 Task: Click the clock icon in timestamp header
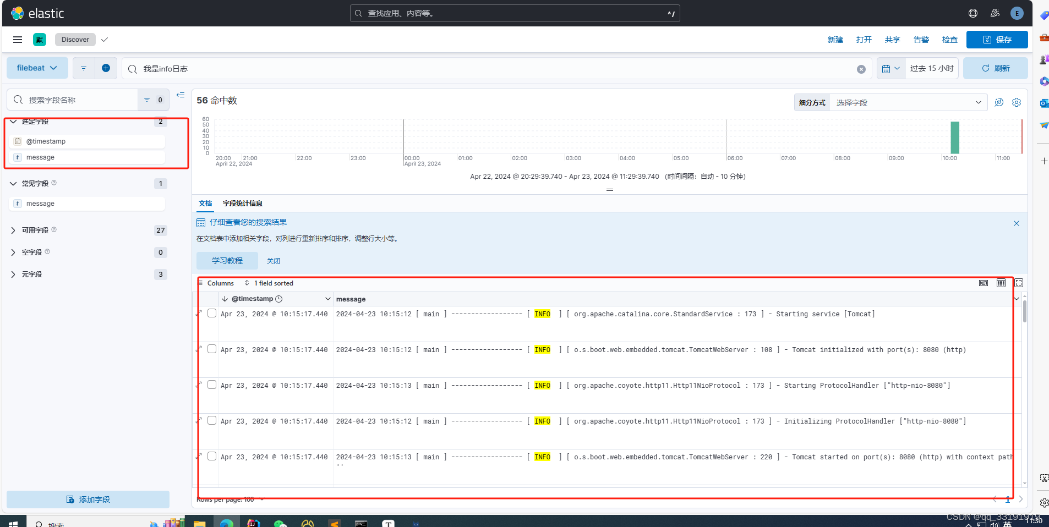click(x=279, y=299)
